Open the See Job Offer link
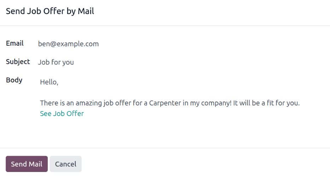The image size is (330, 178). (62, 114)
